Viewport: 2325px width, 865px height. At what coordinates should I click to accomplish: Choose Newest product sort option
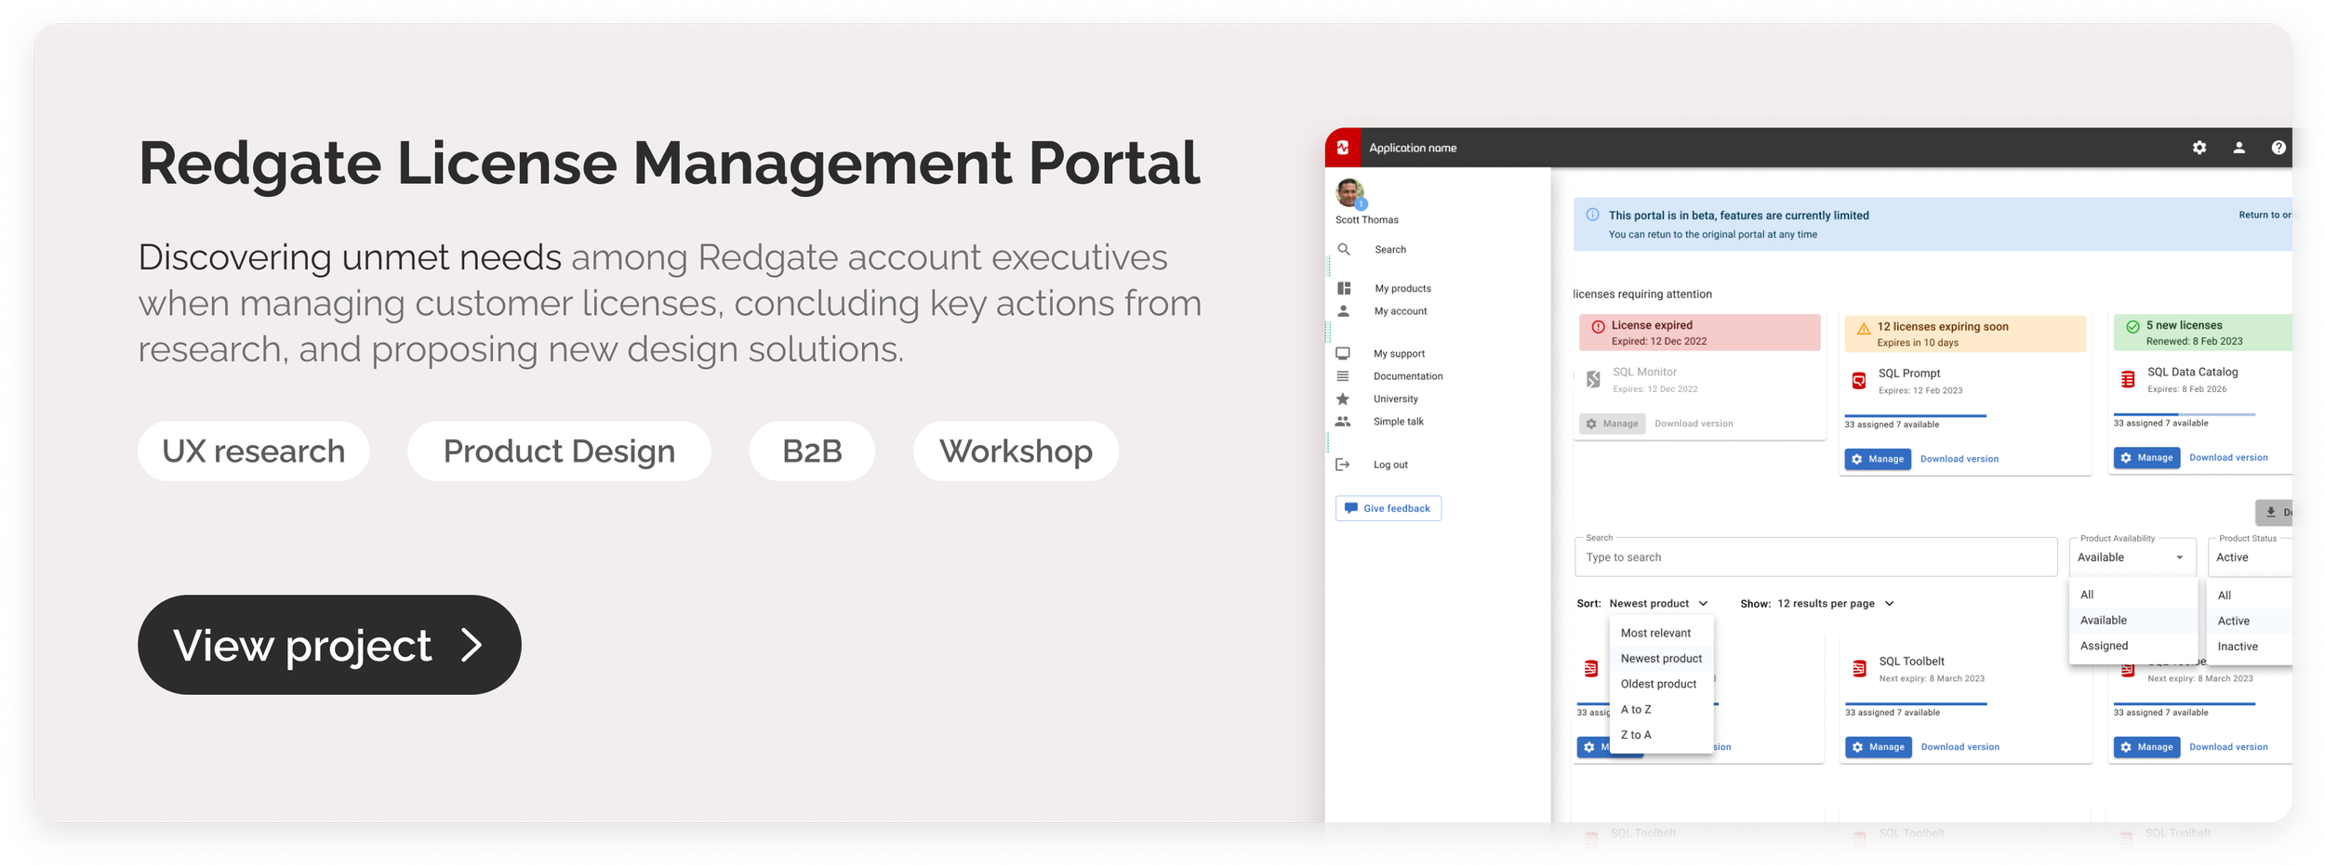coord(1662,659)
